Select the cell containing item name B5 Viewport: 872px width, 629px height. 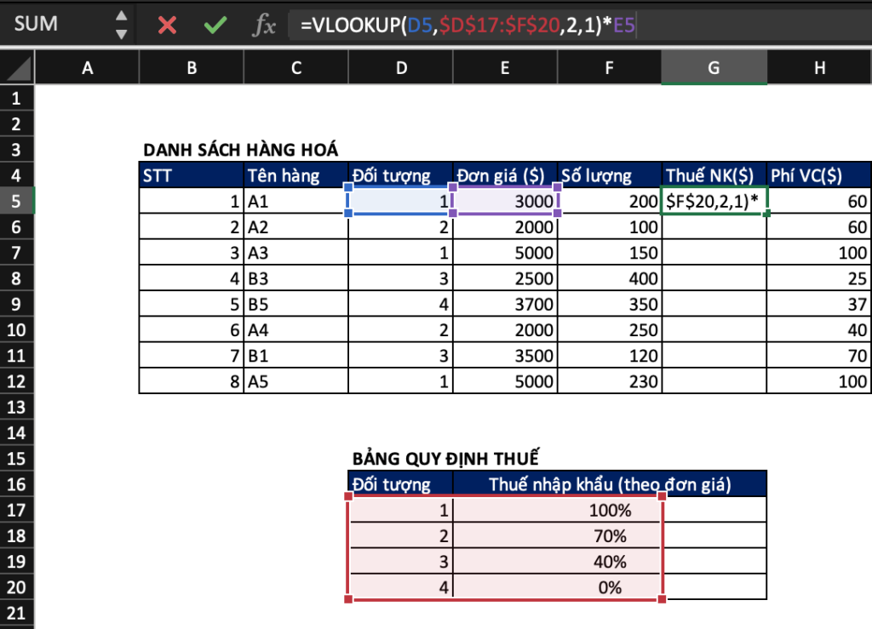click(295, 304)
